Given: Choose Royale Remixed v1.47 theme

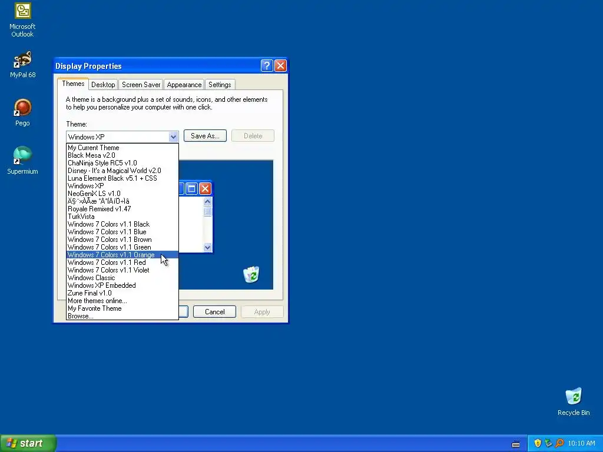Looking at the screenshot, I should pos(122,209).
